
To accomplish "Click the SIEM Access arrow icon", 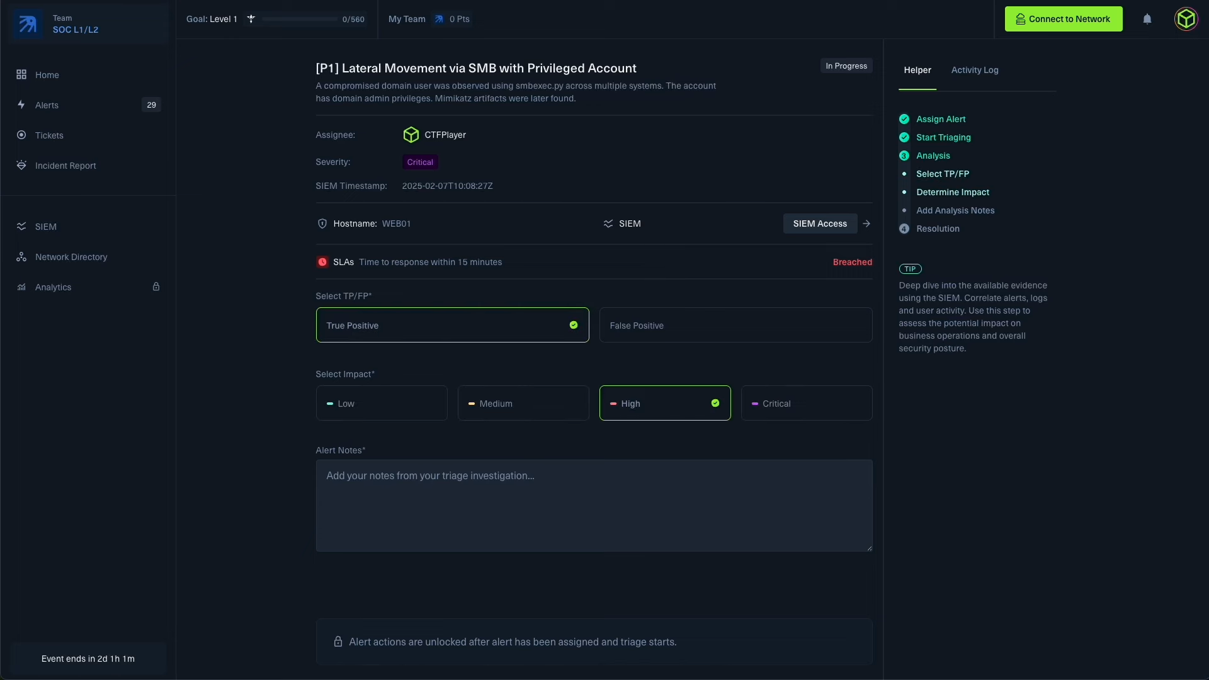I will (x=866, y=224).
